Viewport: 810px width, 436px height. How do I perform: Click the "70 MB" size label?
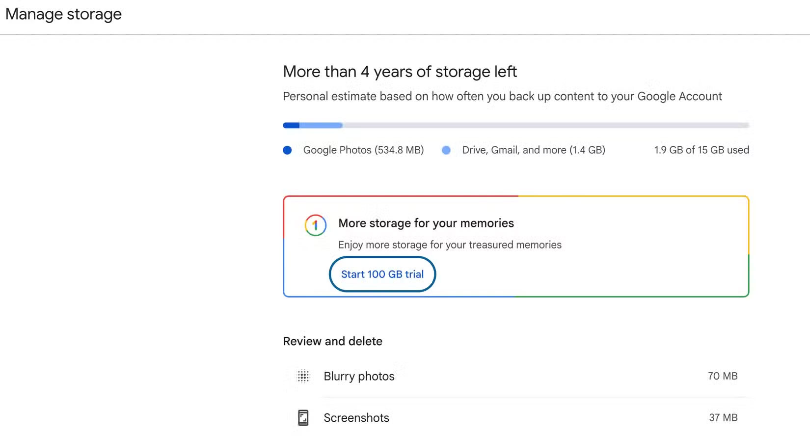[x=723, y=376]
